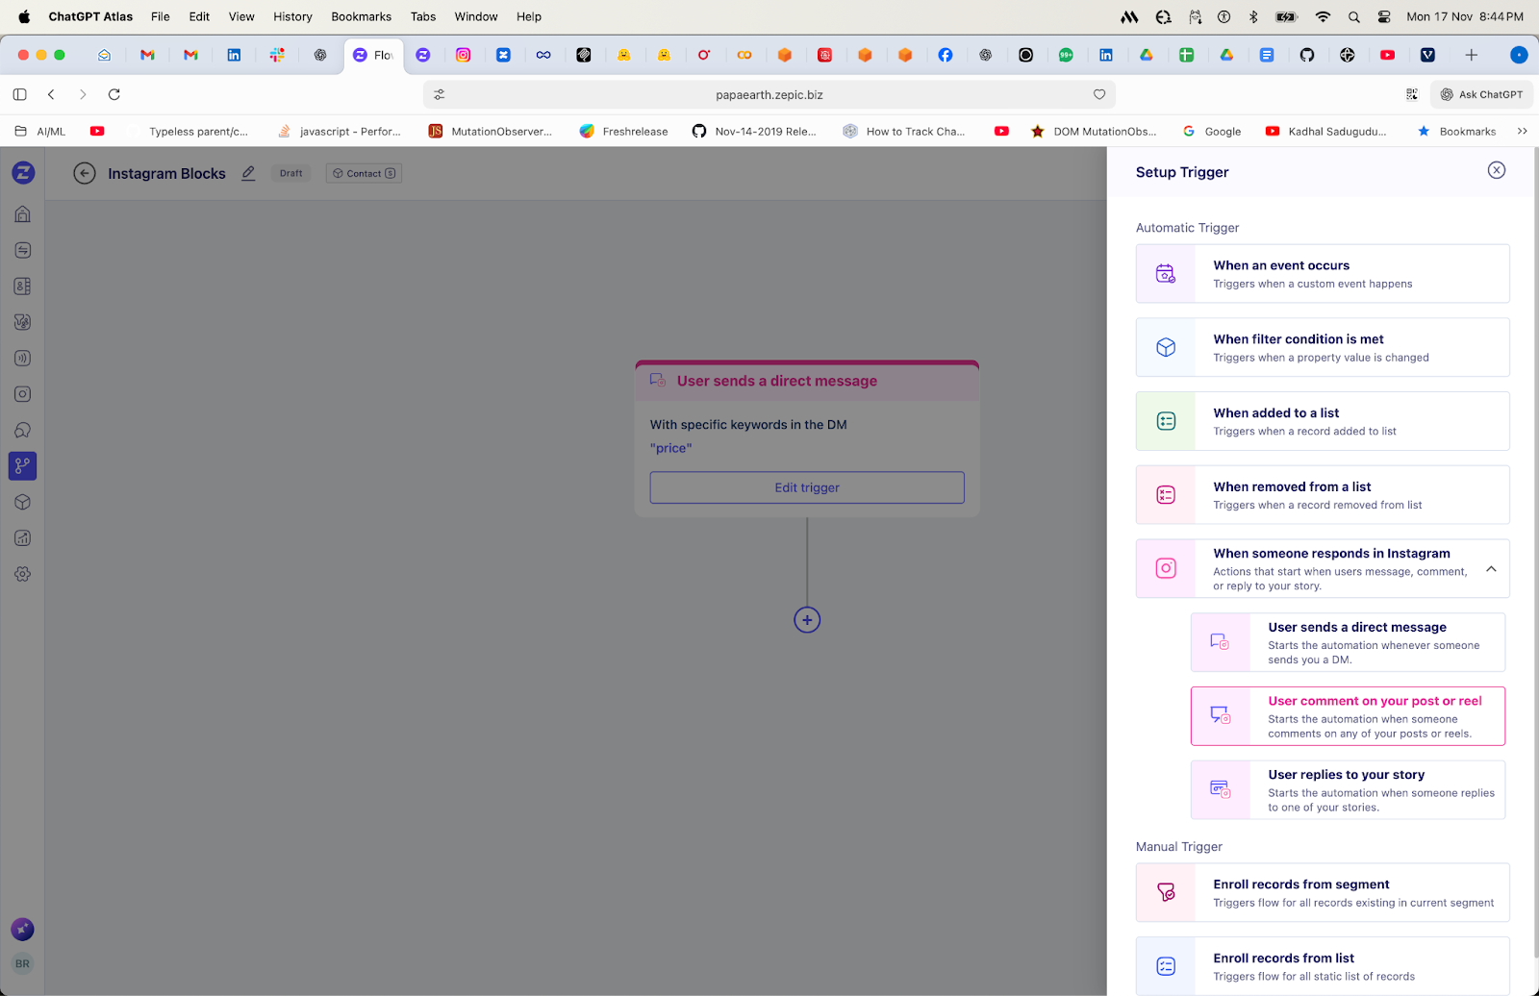This screenshot has width=1539, height=996.
Task: Reload the current page
Action: coord(114,94)
